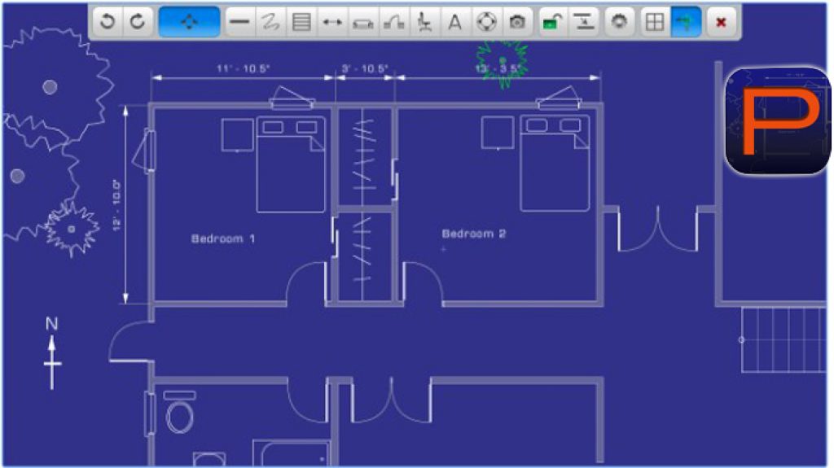Select the small spiky shrub symbol
The height and width of the screenshot is (468, 834).
(x=72, y=230)
